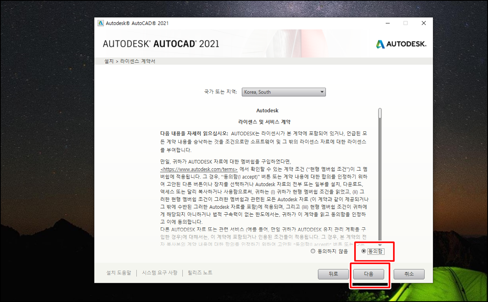Open the autodesk.com/terms hyperlink
The height and width of the screenshot is (302, 488).
(199, 169)
